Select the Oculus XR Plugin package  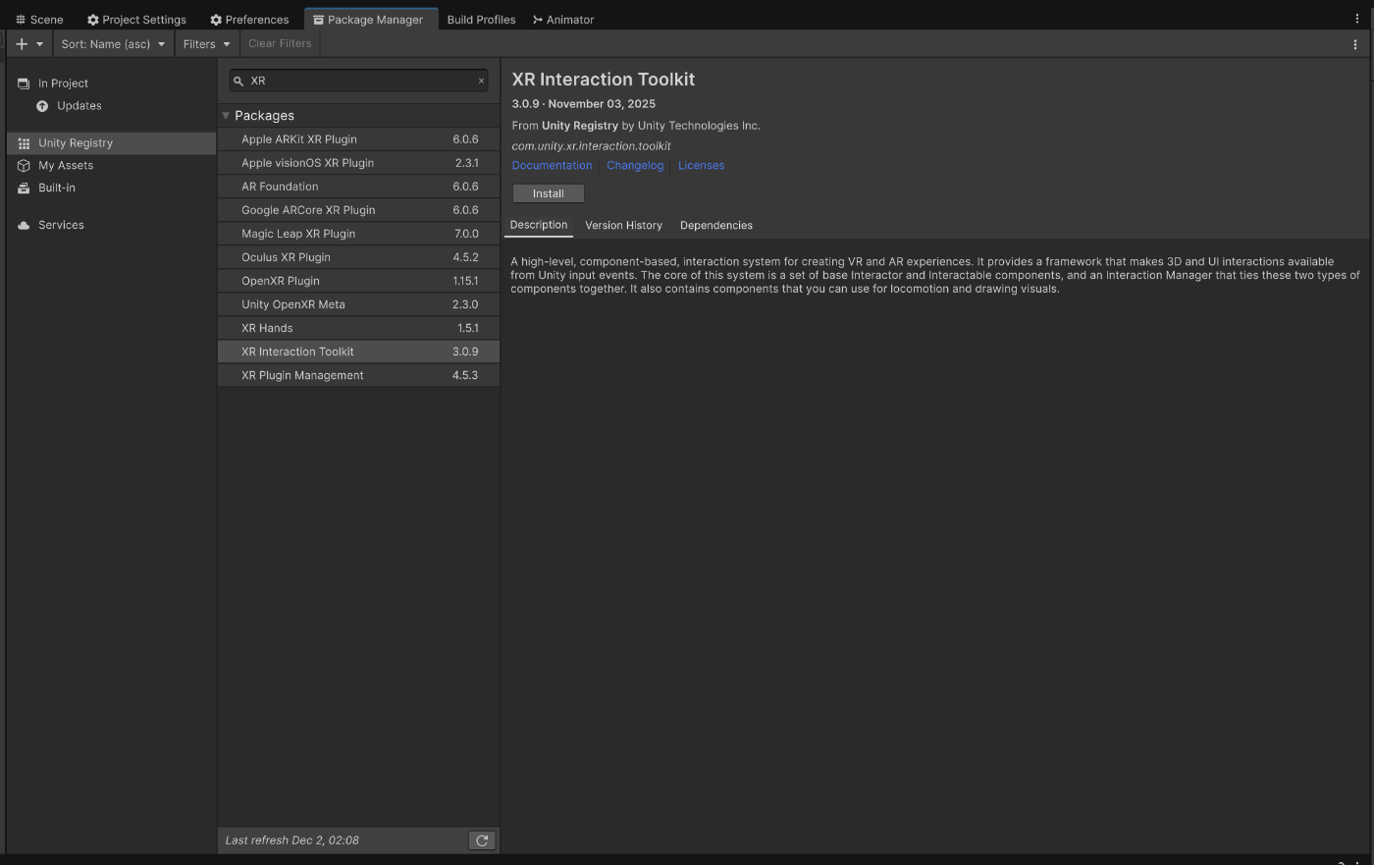pos(358,257)
